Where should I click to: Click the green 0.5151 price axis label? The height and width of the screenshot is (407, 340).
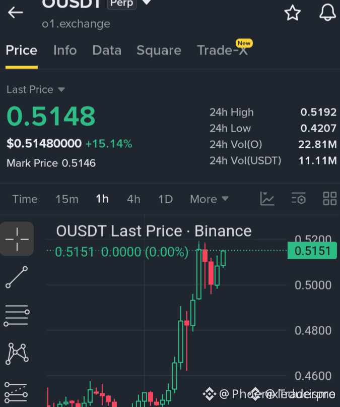pyautogui.click(x=312, y=251)
